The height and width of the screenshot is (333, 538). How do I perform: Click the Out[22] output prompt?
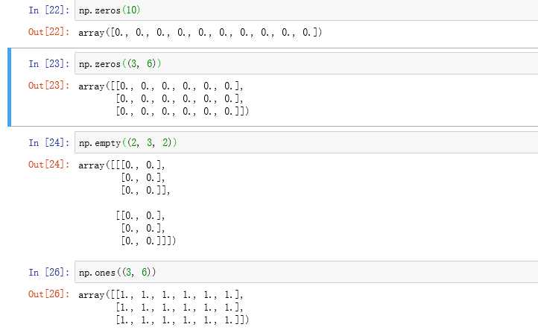click(49, 32)
